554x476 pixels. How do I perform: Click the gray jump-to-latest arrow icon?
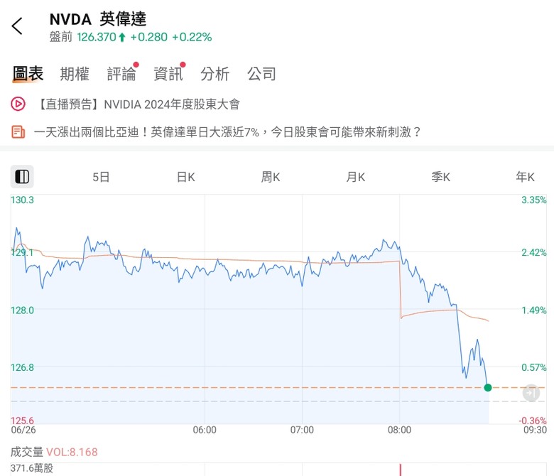coord(531,393)
